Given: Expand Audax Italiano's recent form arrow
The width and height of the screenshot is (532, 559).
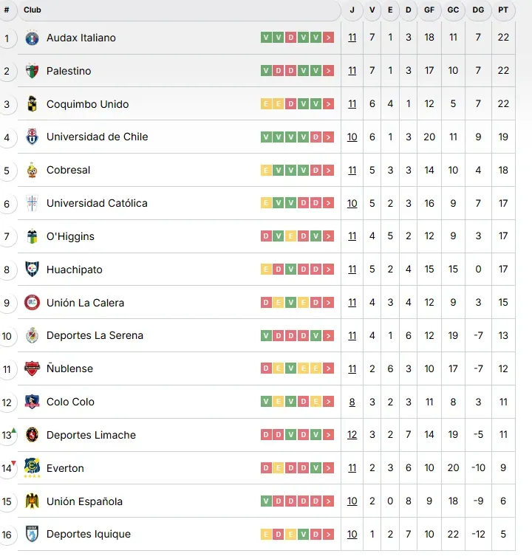Looking at the screenshot, I should [328, 38].
